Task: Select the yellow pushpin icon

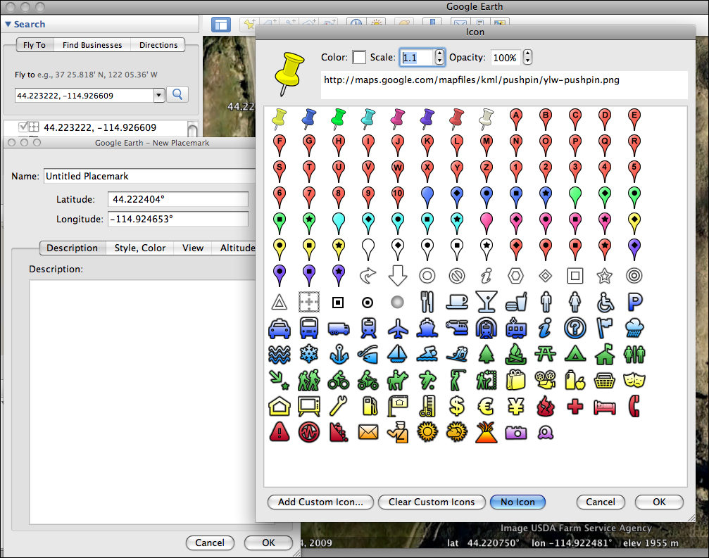Action: pos(279,119)
